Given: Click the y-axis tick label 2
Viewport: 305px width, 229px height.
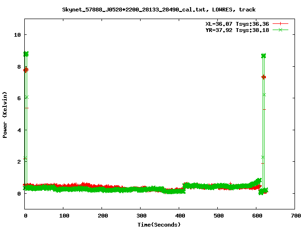Looking at the screenshot, I should 19,162.
